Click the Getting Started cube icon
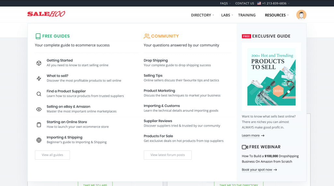Image resolution: width=334 pixels, height=186 pixels. [x=39, y=63]
